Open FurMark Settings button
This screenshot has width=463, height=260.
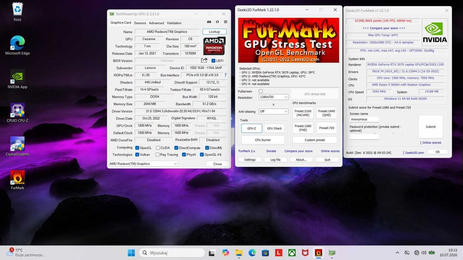pos(250,160)
